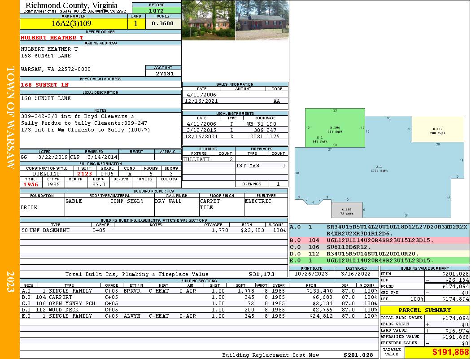The width and height of the screenshot is (471, 359).
Task: Click the 50 UNF BASEMENT row
Action: click(x=154, y=230)
